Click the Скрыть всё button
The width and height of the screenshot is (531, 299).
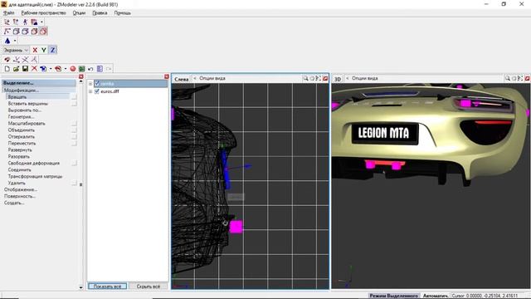149,287
